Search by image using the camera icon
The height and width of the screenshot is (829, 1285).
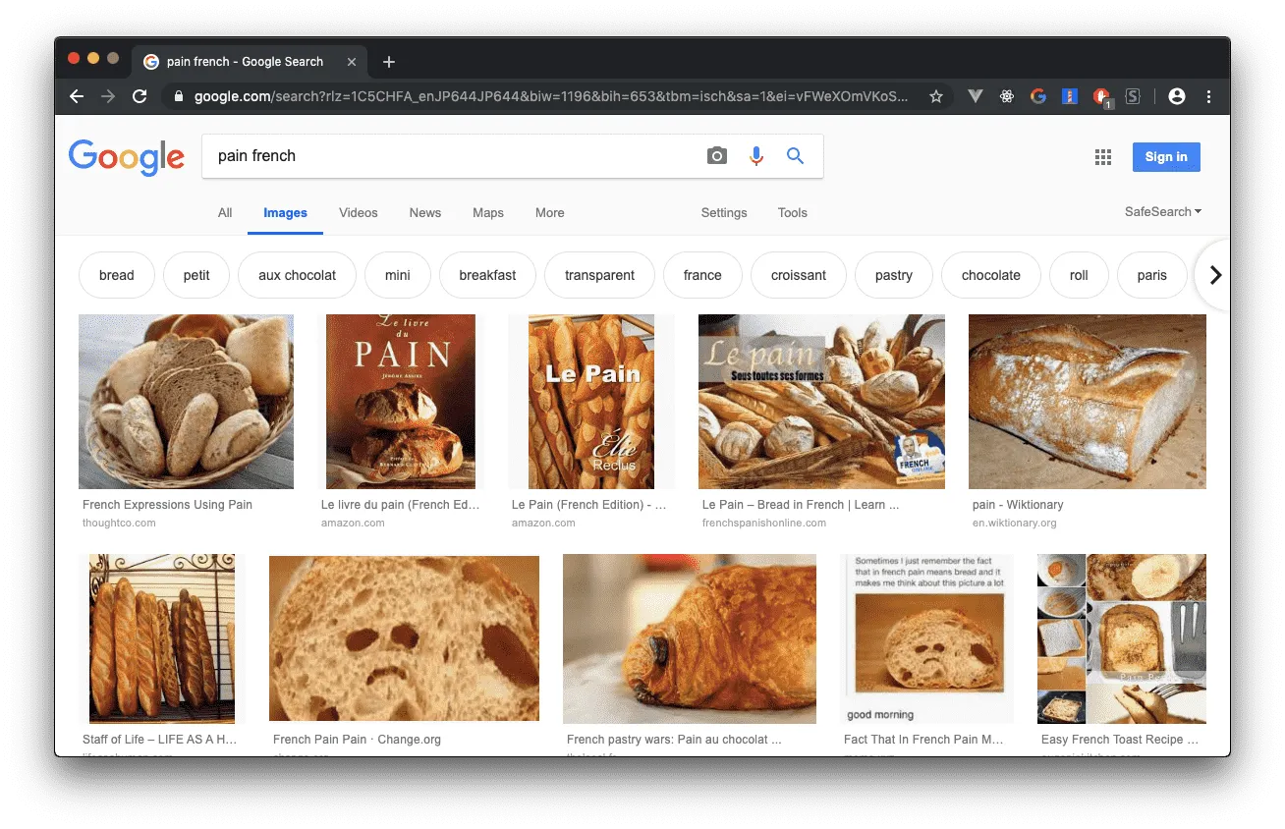click(717, 156)
